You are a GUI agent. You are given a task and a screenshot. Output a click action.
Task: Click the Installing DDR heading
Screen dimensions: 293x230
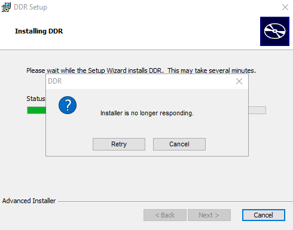[39, 31]
